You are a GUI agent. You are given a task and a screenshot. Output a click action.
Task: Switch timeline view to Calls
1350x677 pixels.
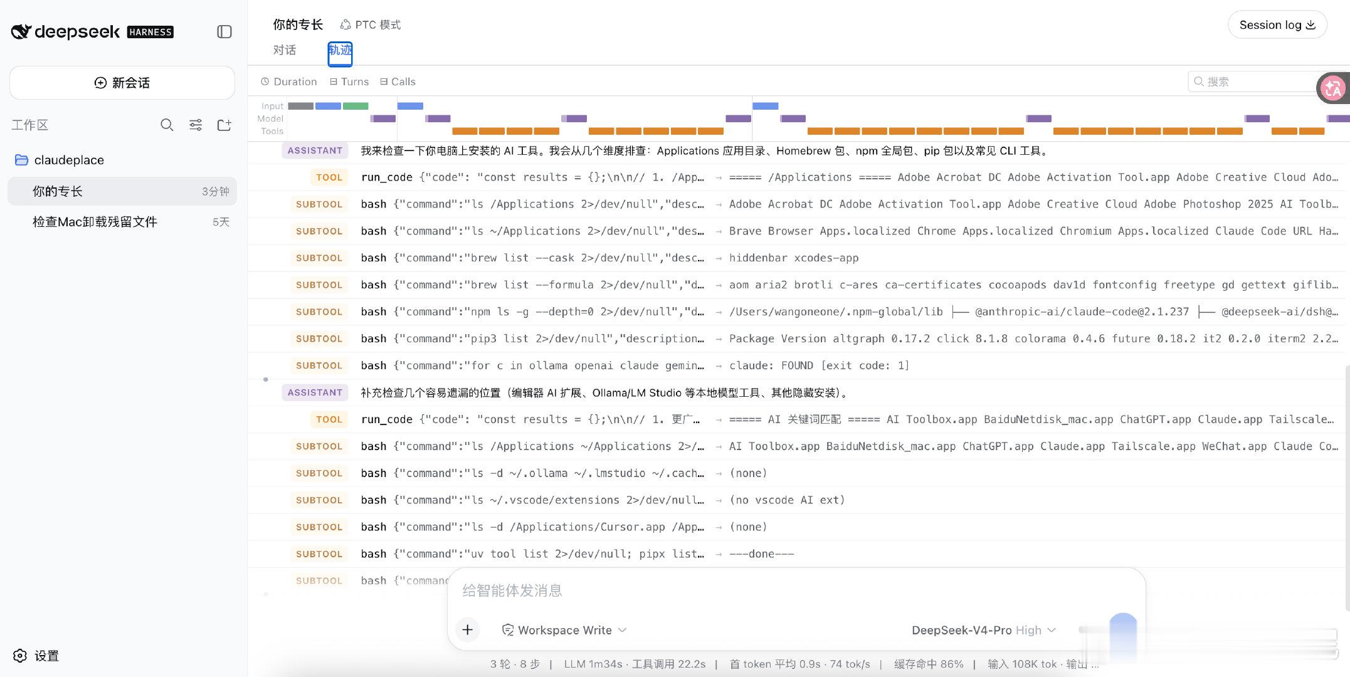coord(398,81)
